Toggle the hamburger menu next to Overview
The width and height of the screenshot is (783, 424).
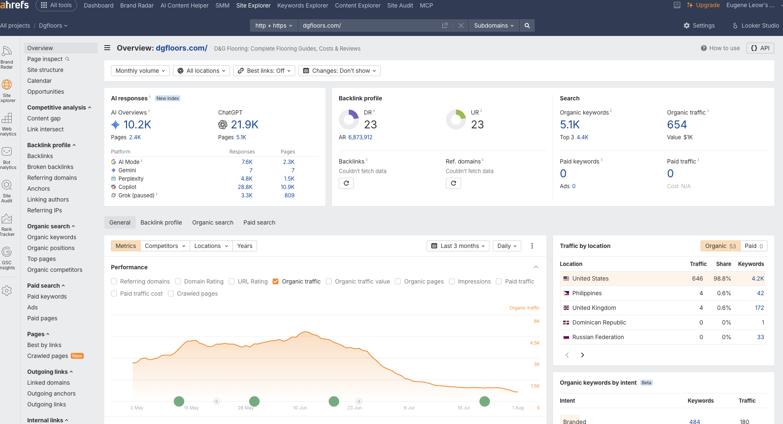(107, 48)
